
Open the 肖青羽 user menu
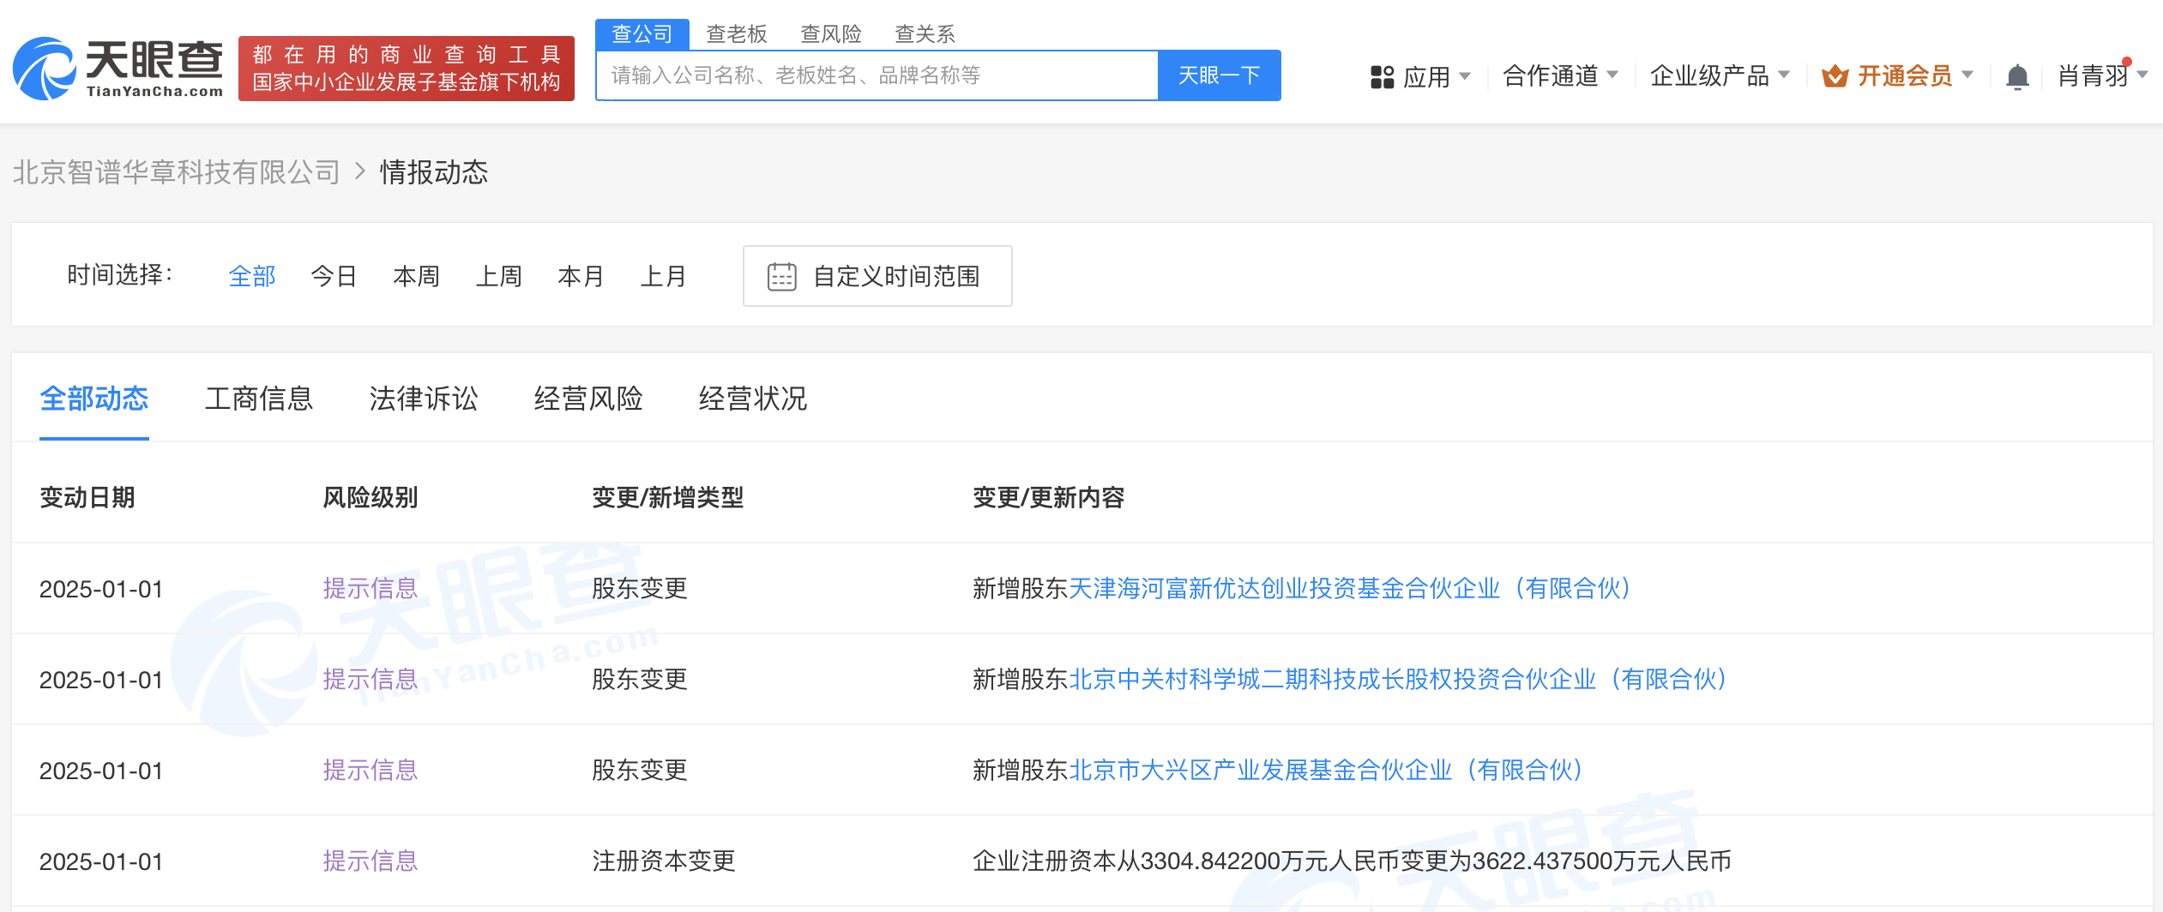2102,76
